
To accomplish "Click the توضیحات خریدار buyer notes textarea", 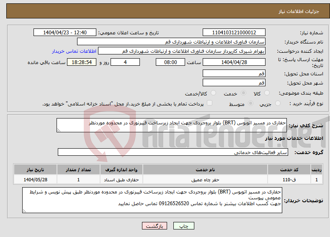I will tap(152, 200).
